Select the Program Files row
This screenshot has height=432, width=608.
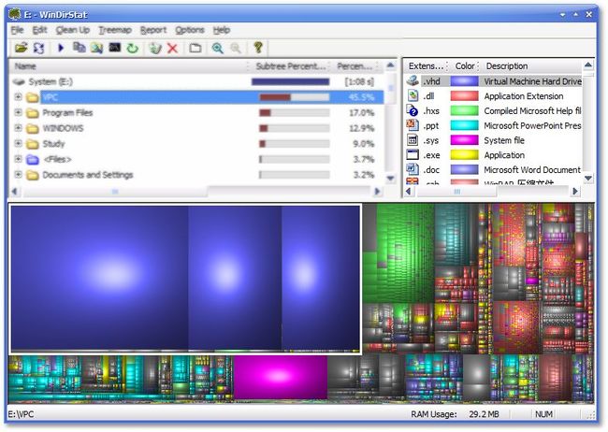pos(196,113)
